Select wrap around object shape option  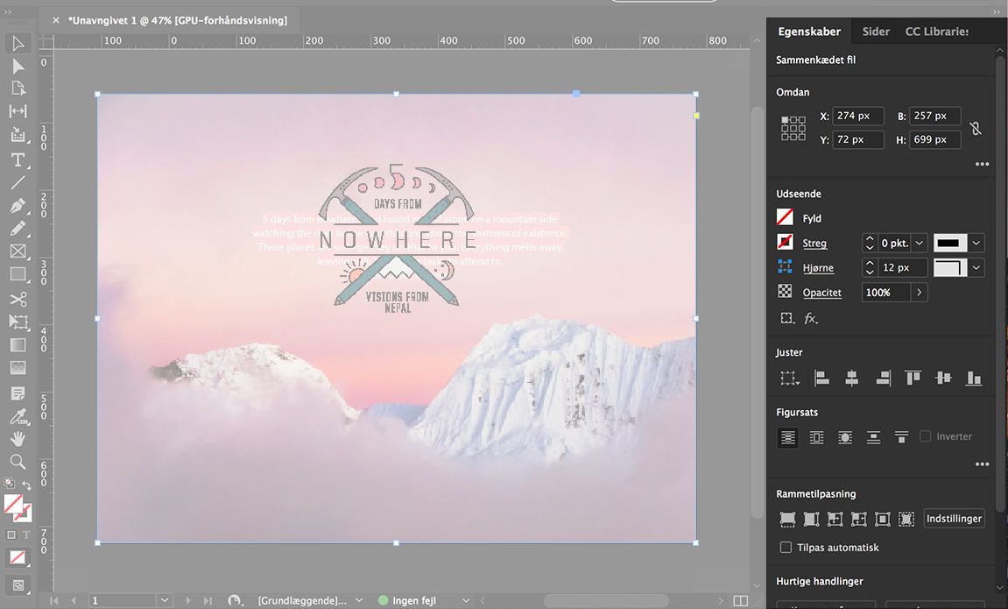[845, 438]
